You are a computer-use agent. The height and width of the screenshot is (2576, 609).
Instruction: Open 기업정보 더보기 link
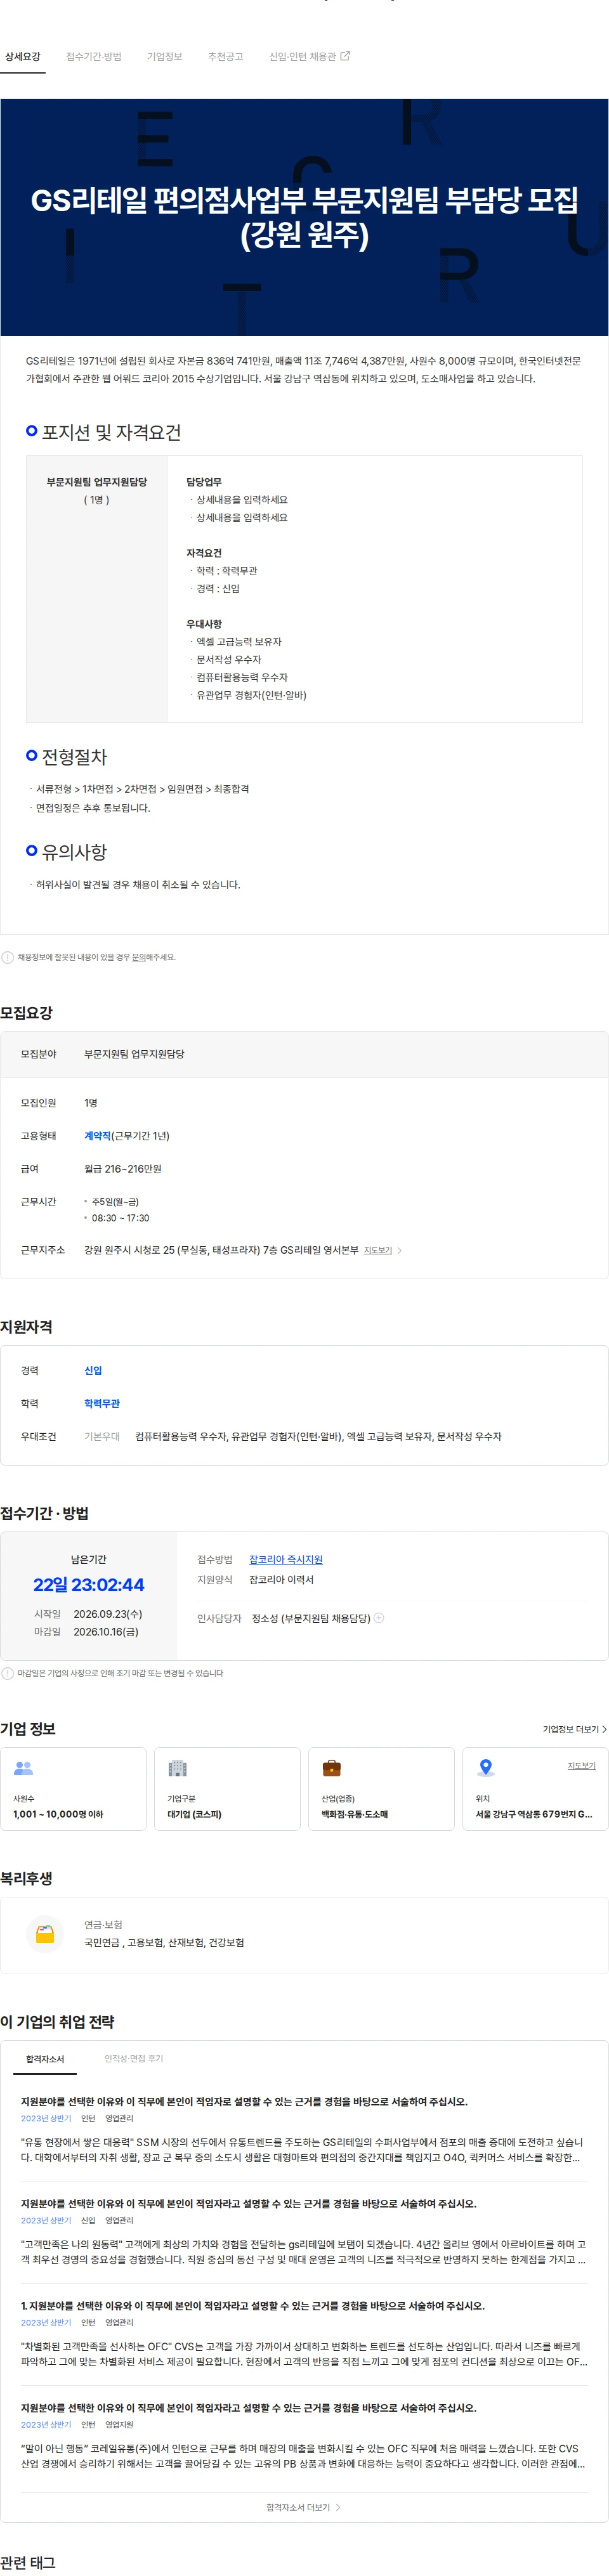coord(575,1729)
